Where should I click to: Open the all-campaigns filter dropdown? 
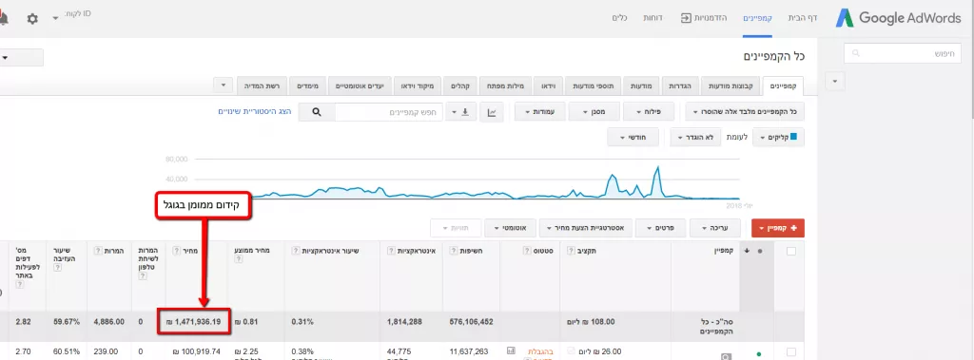(745, 112)
